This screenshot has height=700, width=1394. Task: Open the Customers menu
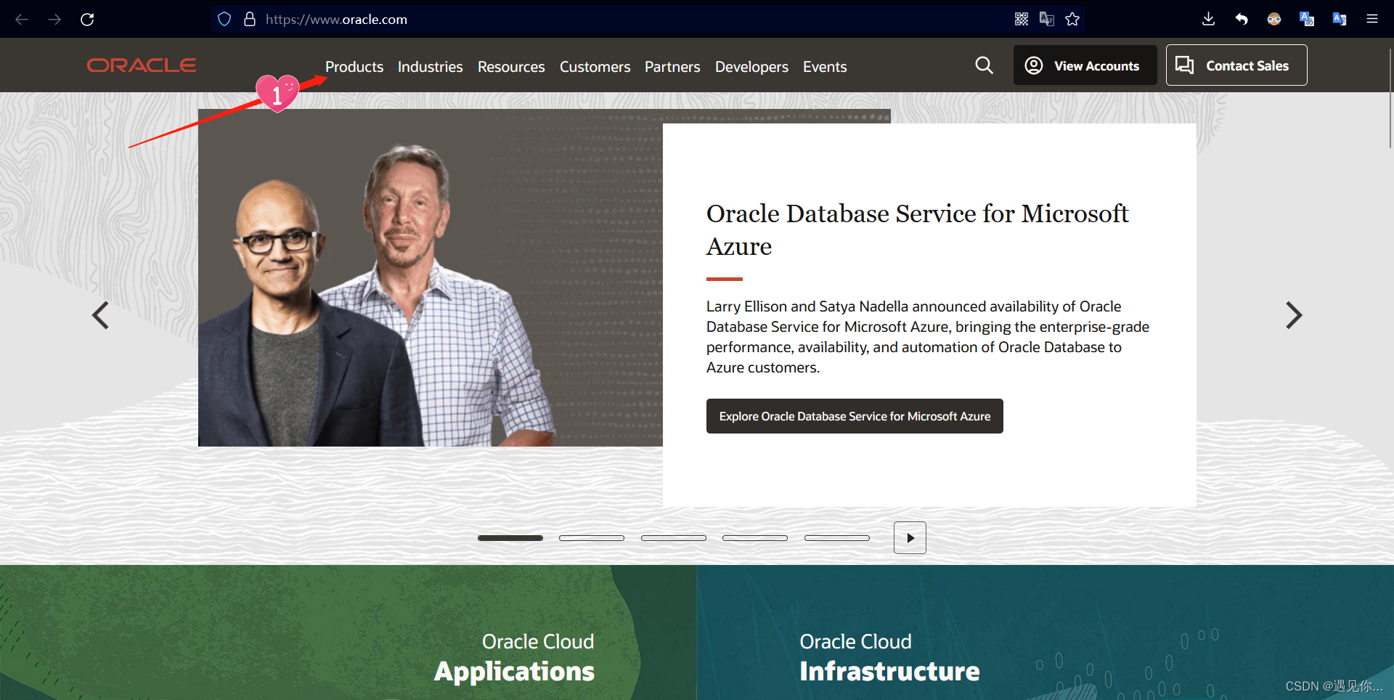(x=595, y=67)
